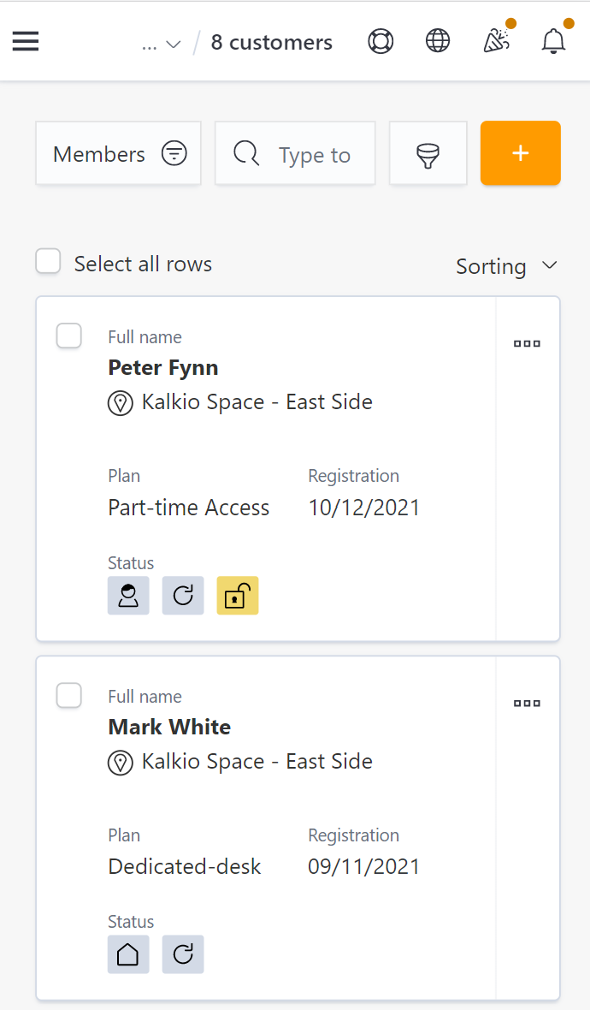Click Mark White's house status icon
Image resolution: width=590 pixels, height=1010 pixels.
[128, 954]
